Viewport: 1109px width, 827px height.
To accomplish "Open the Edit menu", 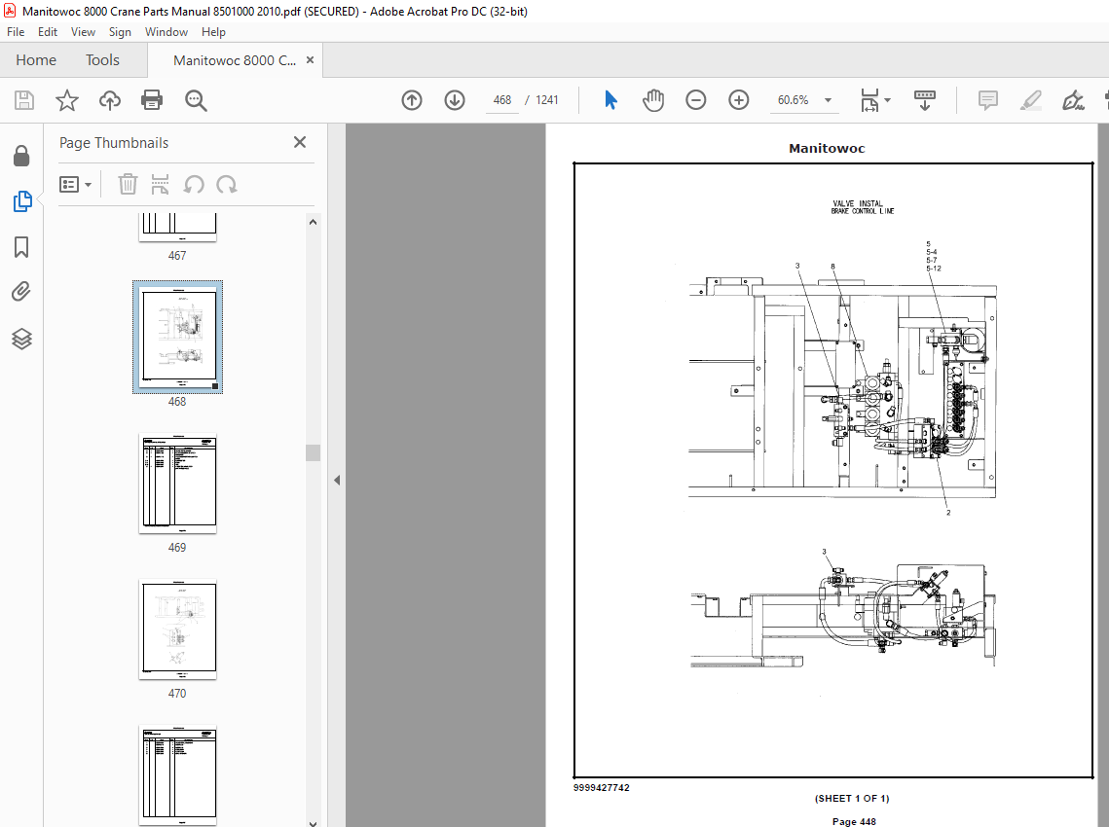I will coord(48,32).
